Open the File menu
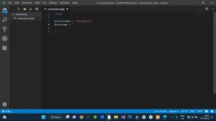 pyautogui.click(x=10, y=3)
